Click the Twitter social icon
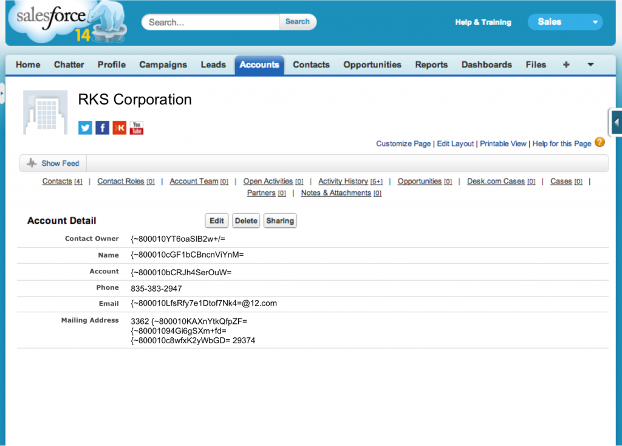The height and width of the screenshot is (446, 622). 85,128
